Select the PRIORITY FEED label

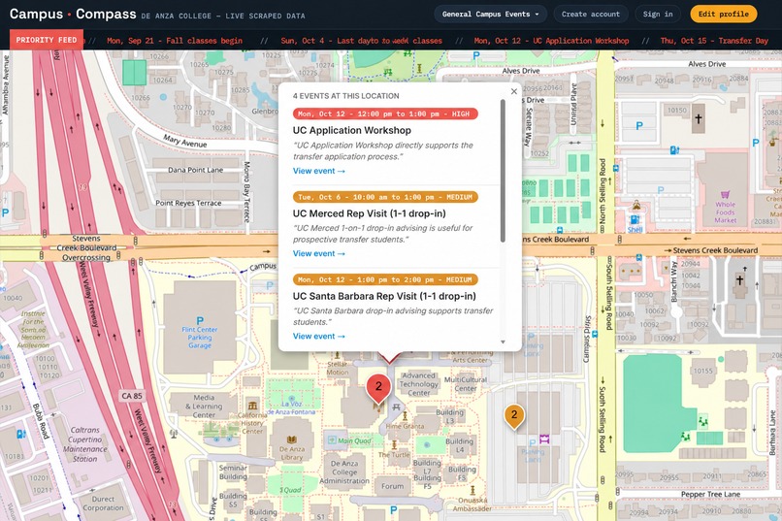pos(47,40)
